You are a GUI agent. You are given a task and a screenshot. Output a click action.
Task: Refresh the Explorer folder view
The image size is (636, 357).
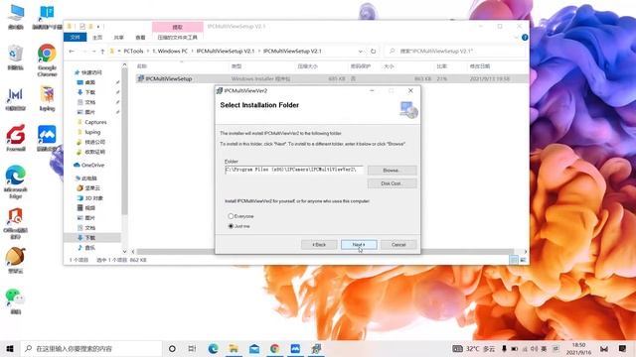click(x=373, y=51)
